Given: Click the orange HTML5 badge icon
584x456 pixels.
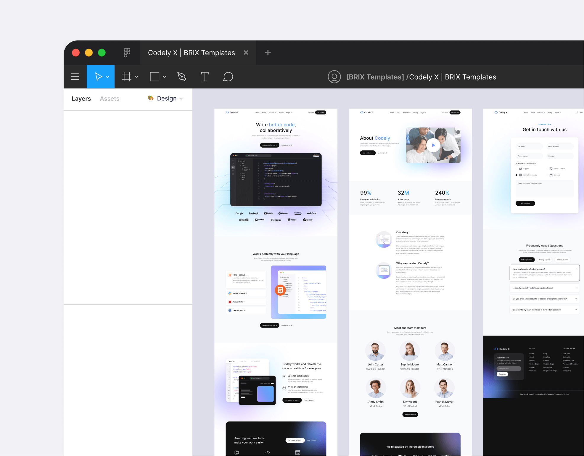Looking at the screenshot, I should coord(280,290).
